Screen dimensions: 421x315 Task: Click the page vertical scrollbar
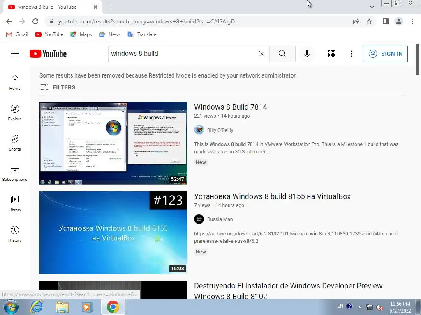coord(418,60)
